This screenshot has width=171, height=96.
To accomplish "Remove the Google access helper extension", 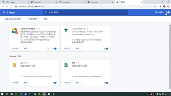I will [26, 49].
